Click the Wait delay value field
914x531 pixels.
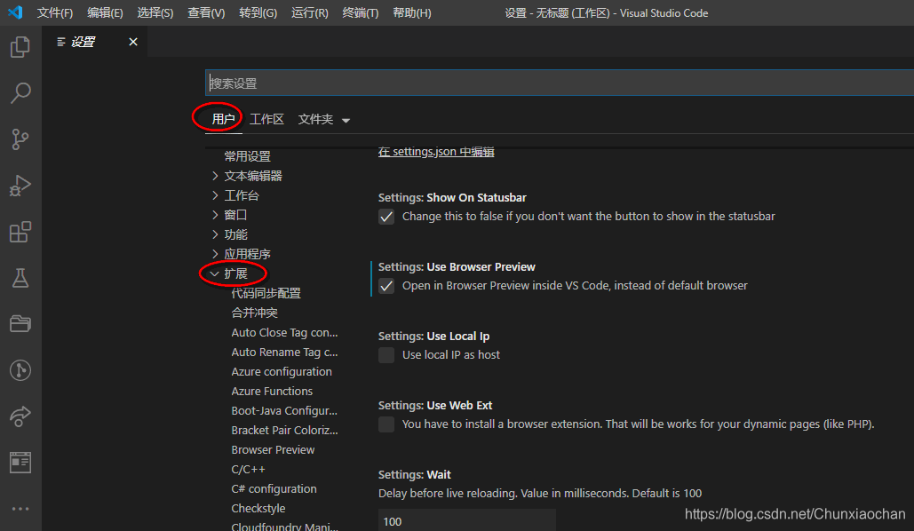tap(467, 520)
